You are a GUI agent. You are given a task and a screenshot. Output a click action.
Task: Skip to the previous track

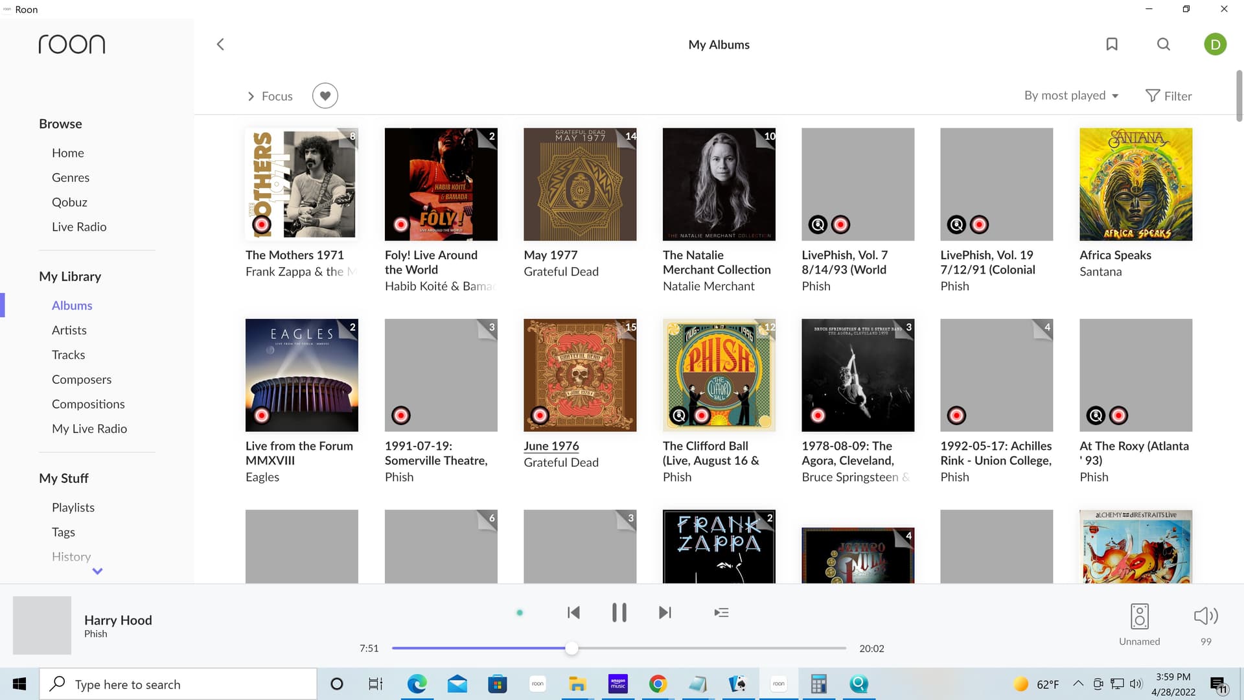[x=573, y=612]
